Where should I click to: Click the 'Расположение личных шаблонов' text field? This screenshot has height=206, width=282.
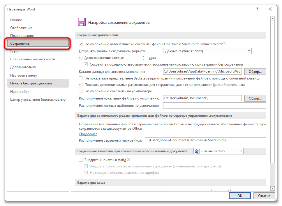(214, 106)
